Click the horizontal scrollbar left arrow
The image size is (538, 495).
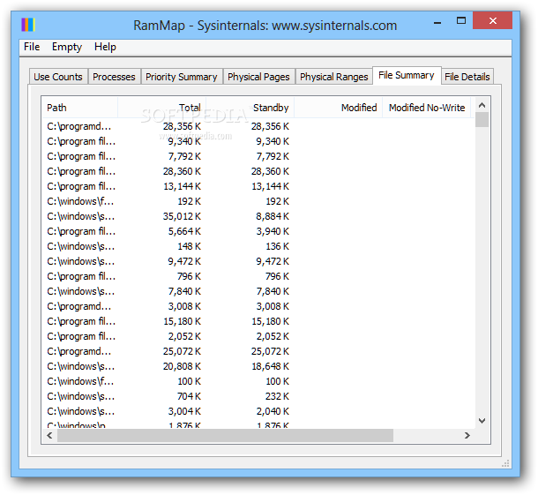coord(49,436)
